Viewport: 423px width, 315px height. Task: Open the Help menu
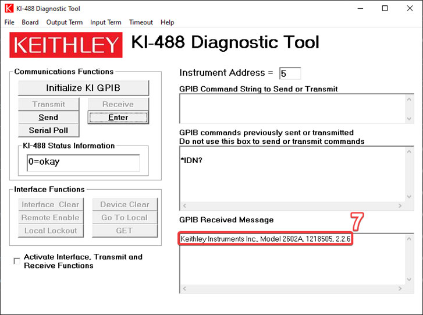[168, 22]
